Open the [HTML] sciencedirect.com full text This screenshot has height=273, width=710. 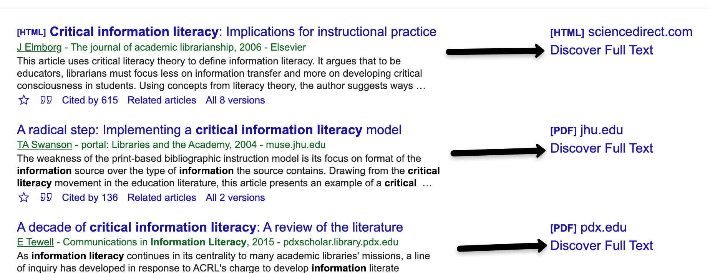(x=621, y=32)
